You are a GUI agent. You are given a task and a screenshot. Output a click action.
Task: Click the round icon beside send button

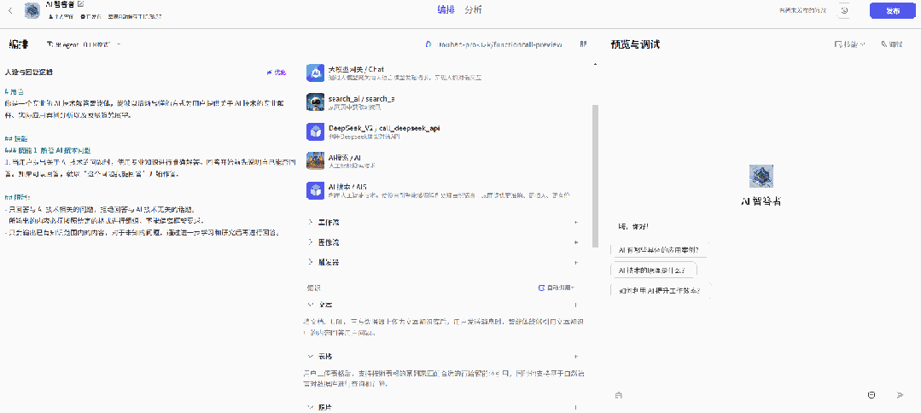[871, 395]
